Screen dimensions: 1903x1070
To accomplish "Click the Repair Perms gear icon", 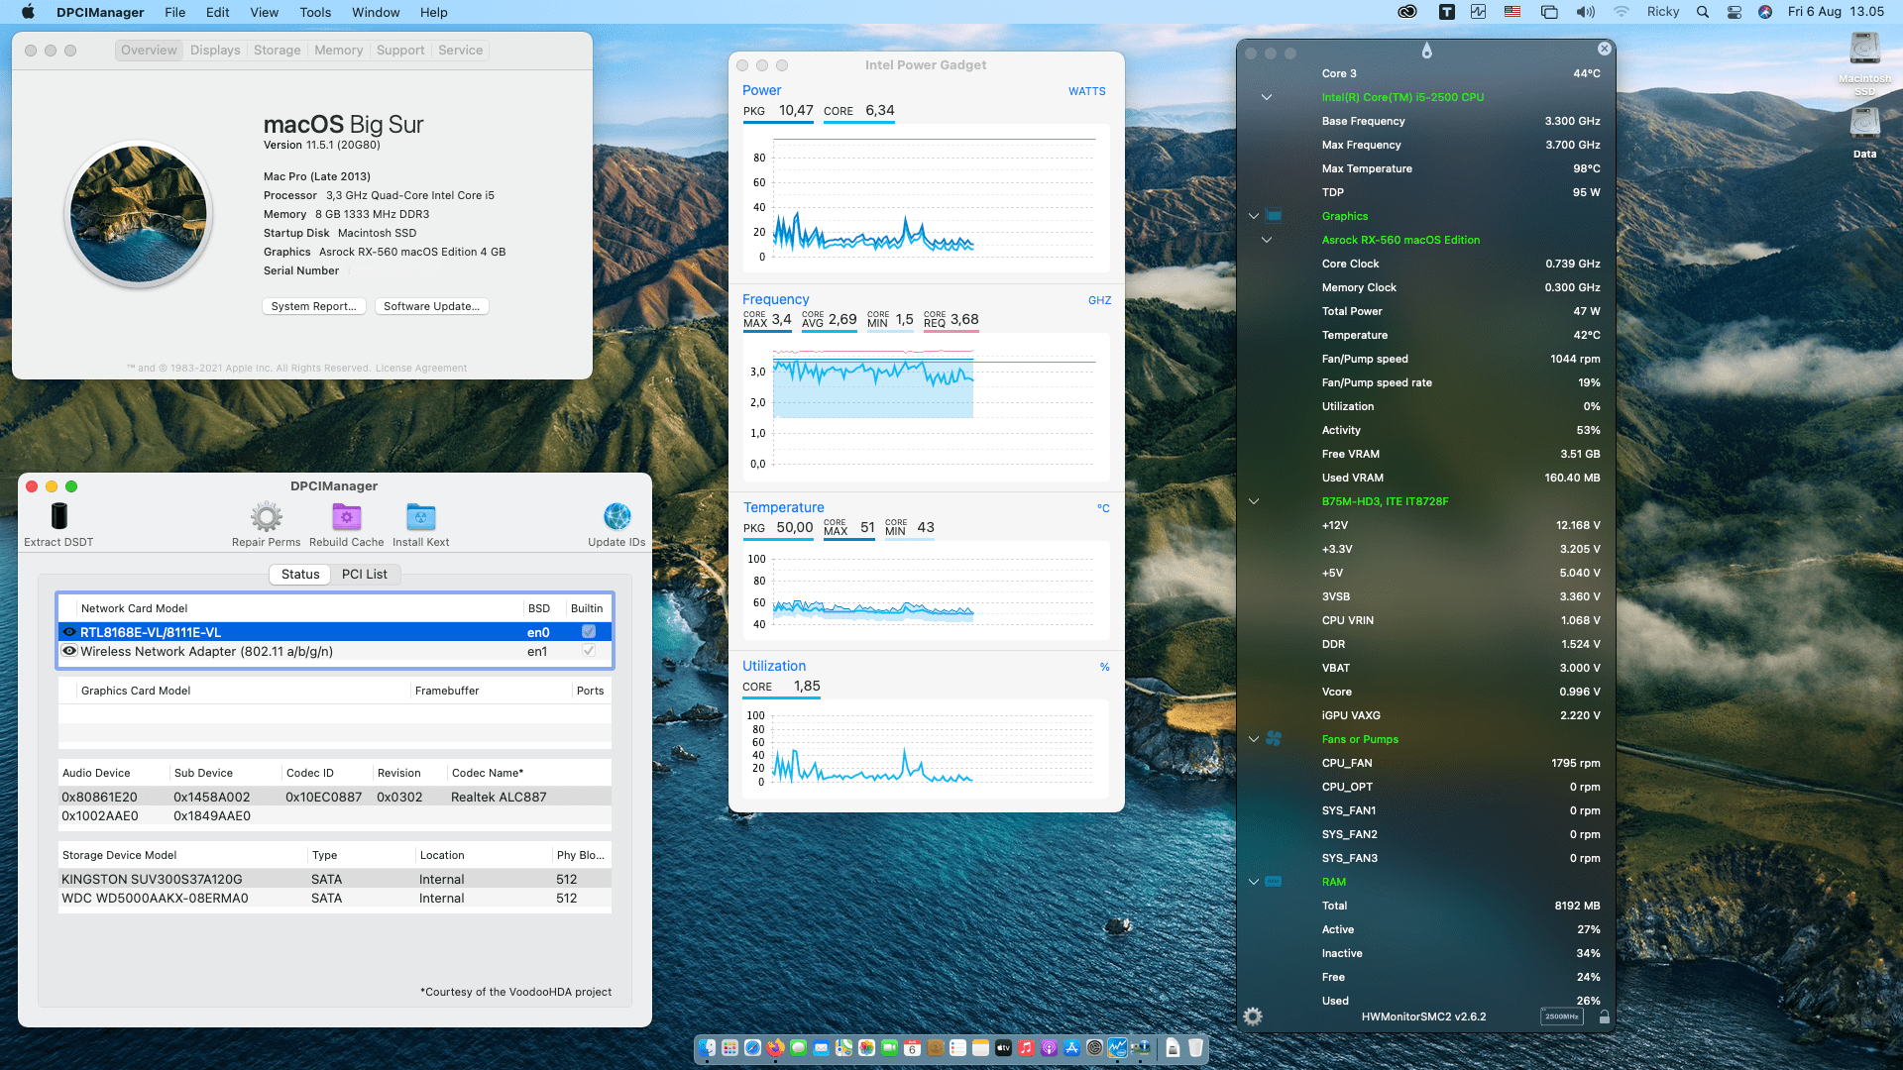I will (266, 516).
